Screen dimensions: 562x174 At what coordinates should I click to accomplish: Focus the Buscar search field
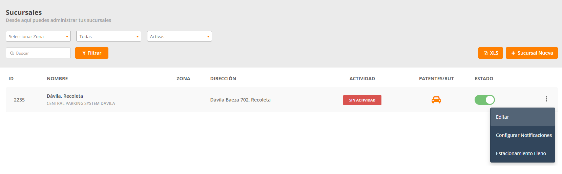(41, 53)
